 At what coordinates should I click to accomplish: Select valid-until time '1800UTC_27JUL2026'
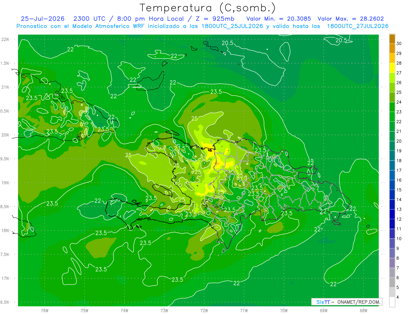pyautogui.click(x=358, y=26)
